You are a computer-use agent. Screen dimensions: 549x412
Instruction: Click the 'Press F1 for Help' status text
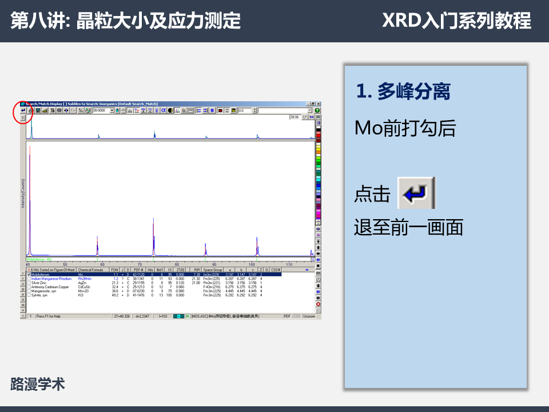pos(48,316)
